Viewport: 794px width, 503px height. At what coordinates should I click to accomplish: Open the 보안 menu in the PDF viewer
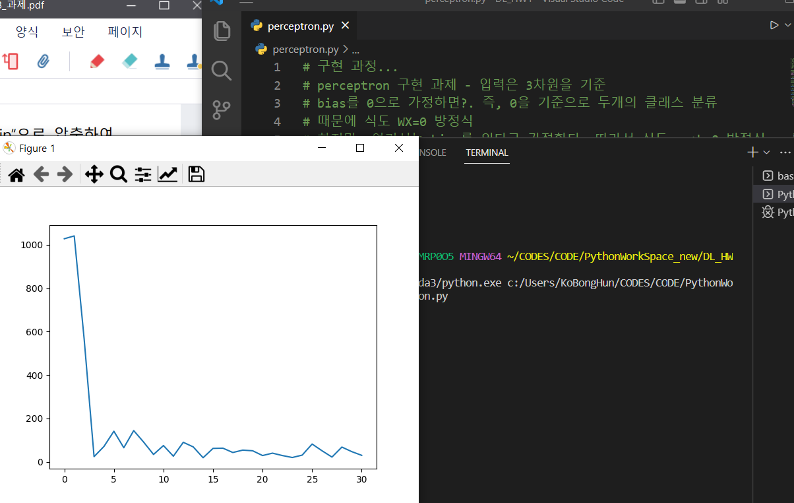click(73, 31)
